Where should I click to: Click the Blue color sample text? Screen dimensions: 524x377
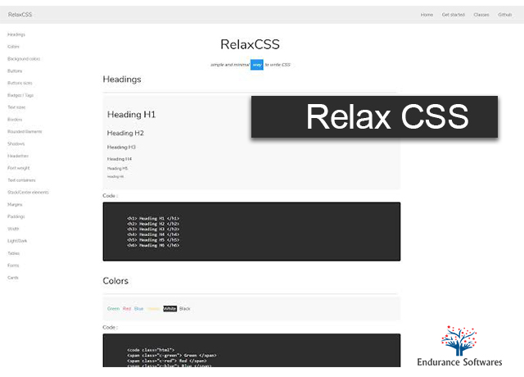138,308
